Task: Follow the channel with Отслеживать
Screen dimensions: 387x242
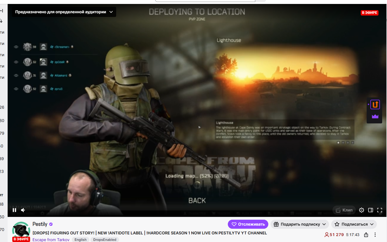Action: point(248,224)
